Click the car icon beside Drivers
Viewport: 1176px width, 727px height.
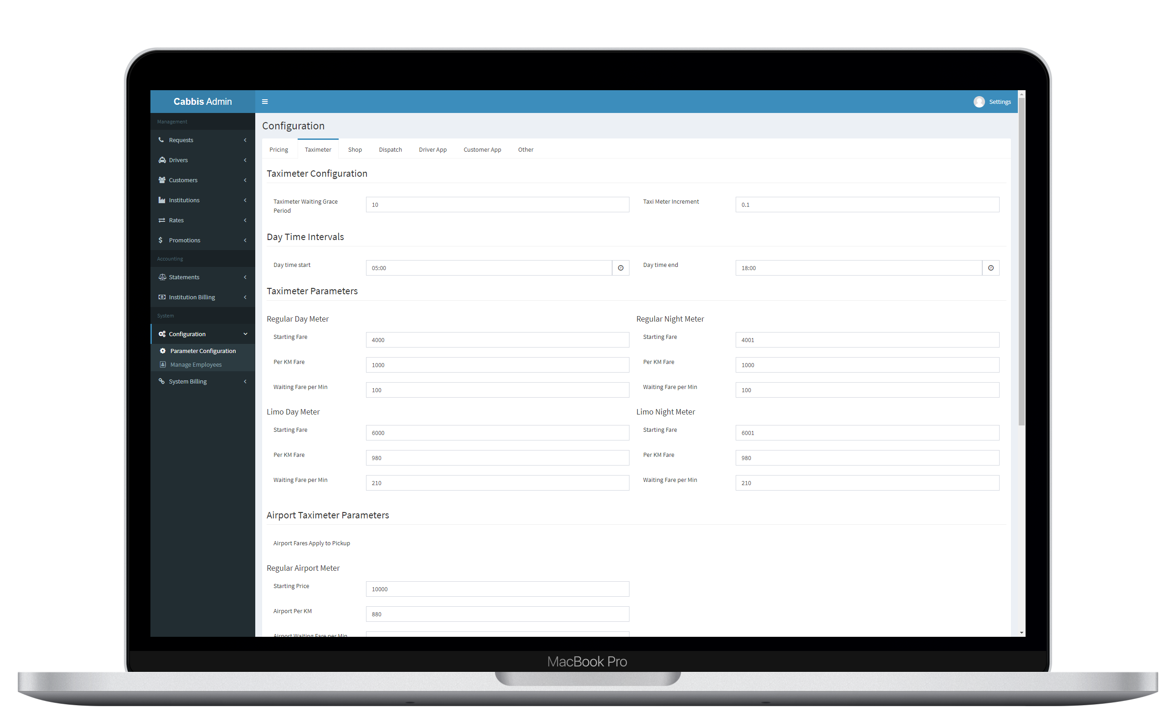[162, 160]
